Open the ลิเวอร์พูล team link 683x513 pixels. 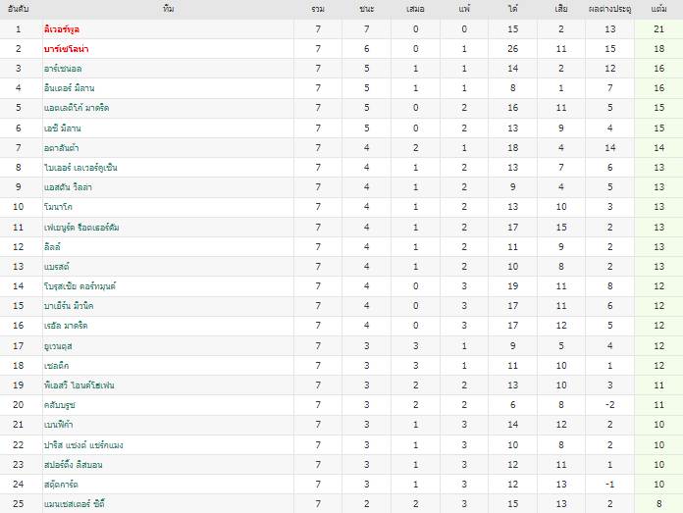click(62, 29)
